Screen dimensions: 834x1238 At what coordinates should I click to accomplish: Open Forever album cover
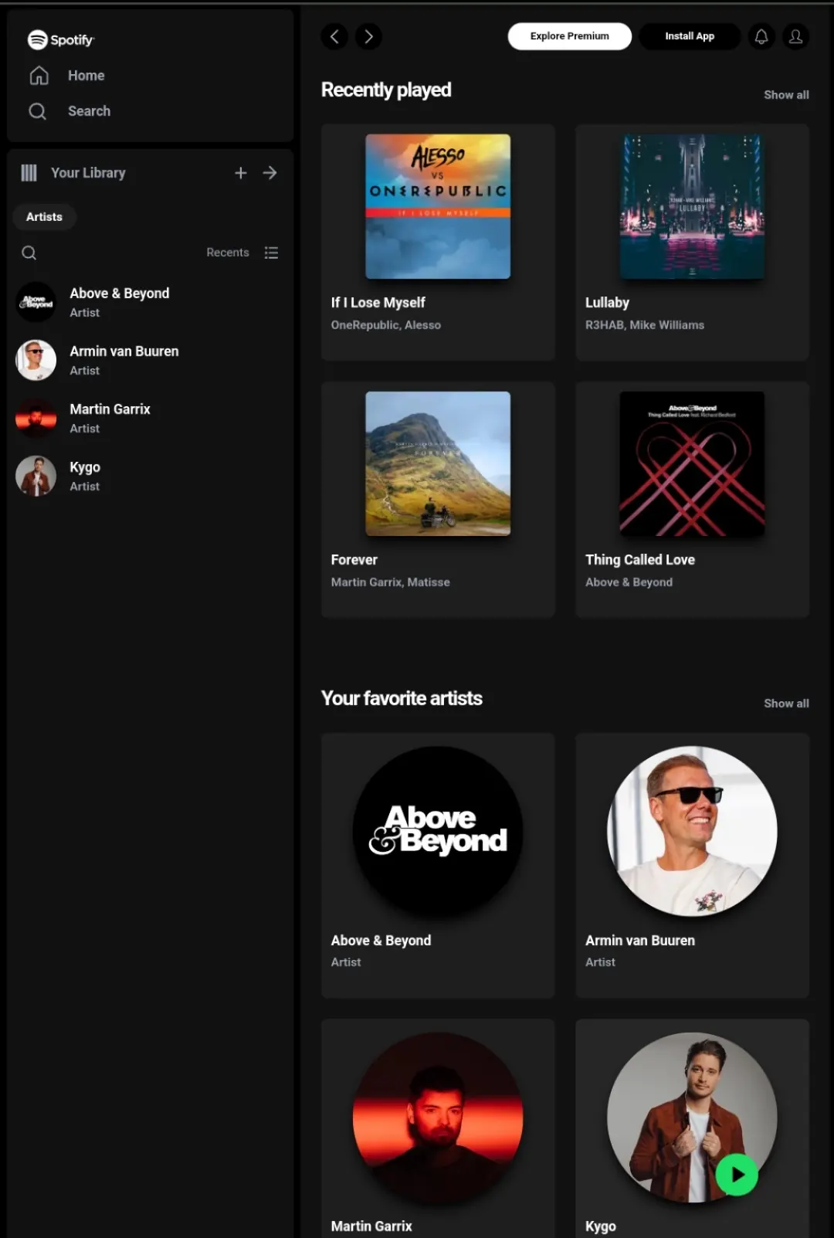click(x=438, y=463)
